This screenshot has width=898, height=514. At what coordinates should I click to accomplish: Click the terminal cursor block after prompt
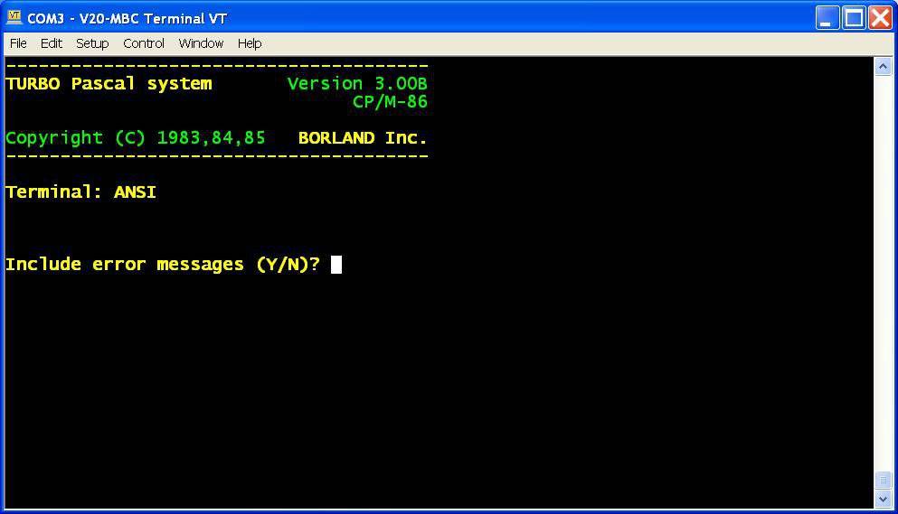(x=336, y=265)
